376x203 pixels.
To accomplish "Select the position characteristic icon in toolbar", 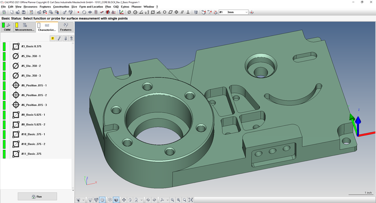I will pyautogui.click(x=177, y=12).
